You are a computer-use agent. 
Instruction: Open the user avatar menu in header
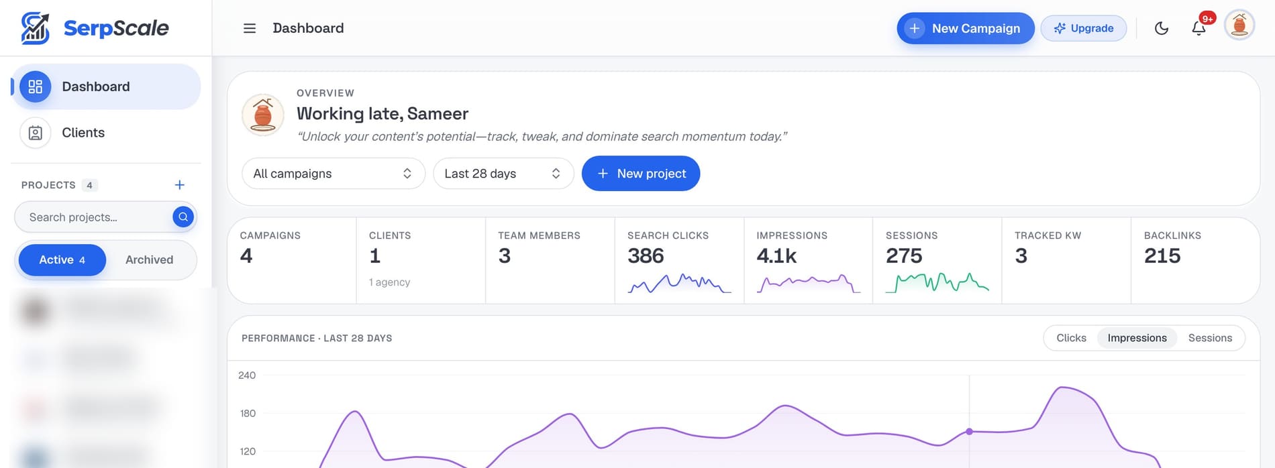1239,26
